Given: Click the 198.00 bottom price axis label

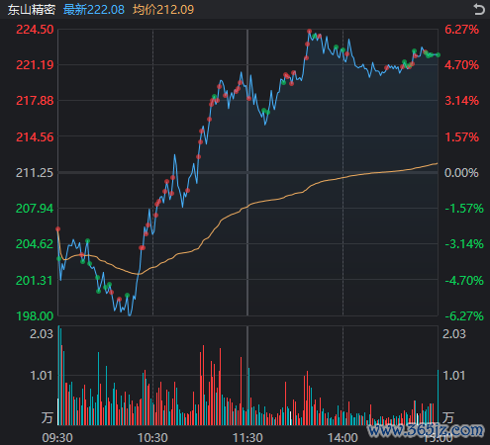Looking at the screenshot, I should [x=35, y=315].
